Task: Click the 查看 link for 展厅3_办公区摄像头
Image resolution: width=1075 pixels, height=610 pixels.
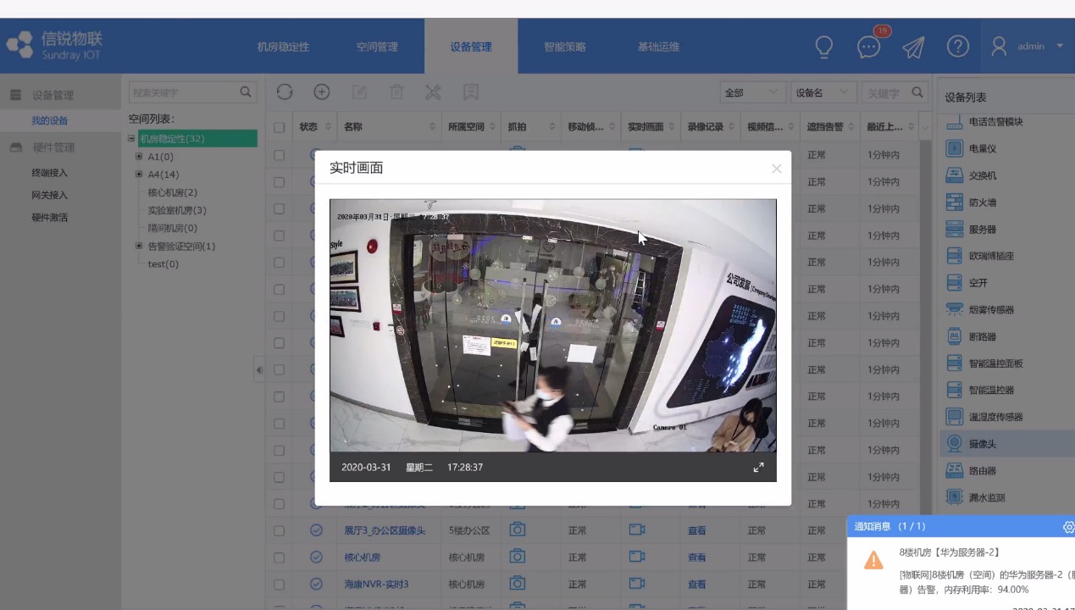Action: click(x=695, y=530)
